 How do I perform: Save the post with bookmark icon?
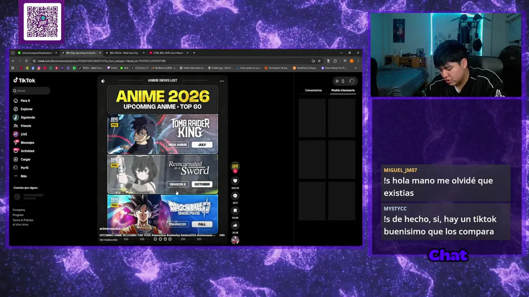click(235, 211)
